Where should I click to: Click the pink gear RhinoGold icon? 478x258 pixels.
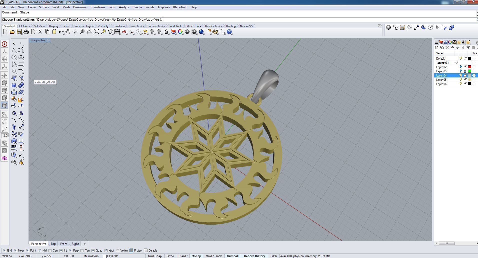[4, 158]
